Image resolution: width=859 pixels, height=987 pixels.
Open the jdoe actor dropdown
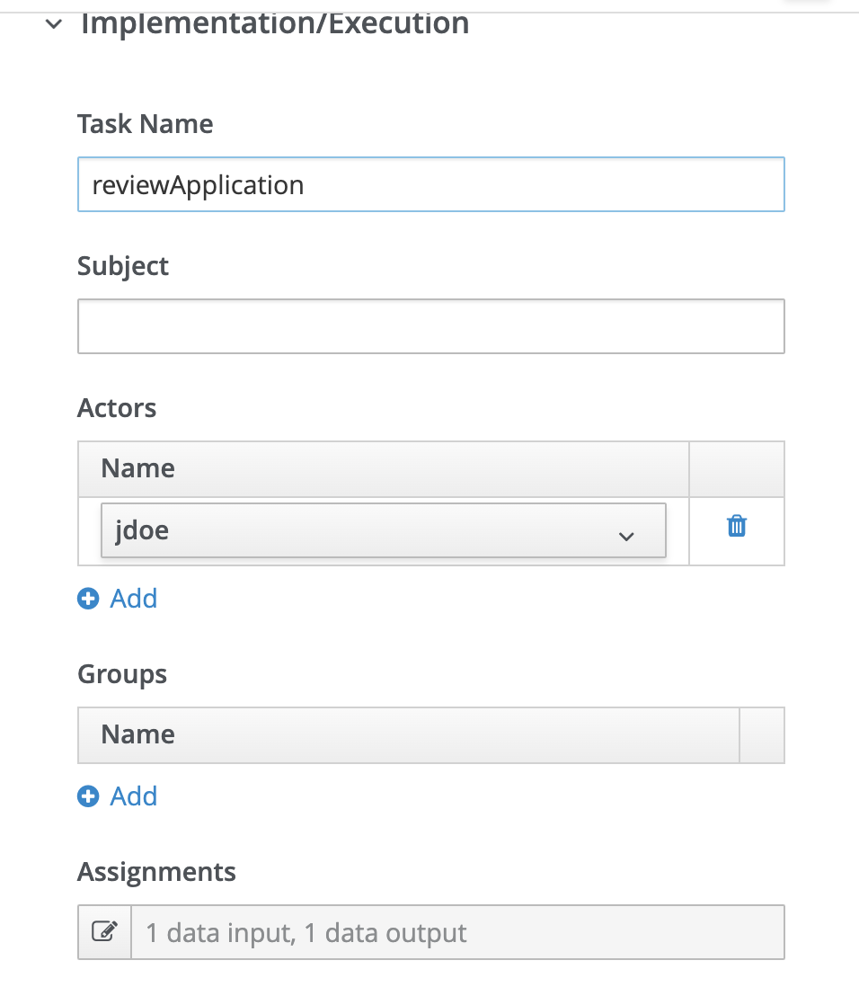point(384,530)
